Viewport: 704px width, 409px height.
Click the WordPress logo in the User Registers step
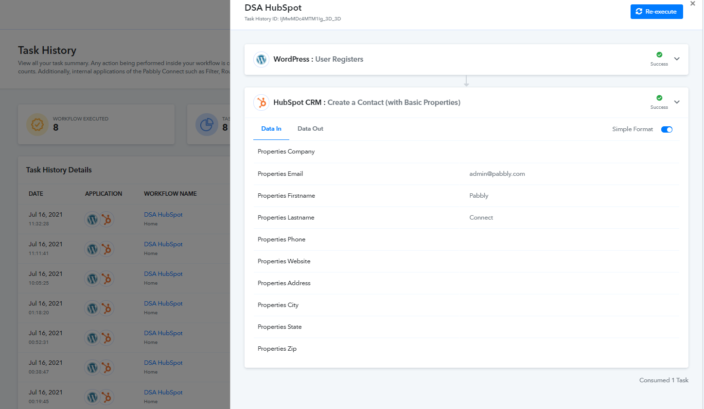262,59
